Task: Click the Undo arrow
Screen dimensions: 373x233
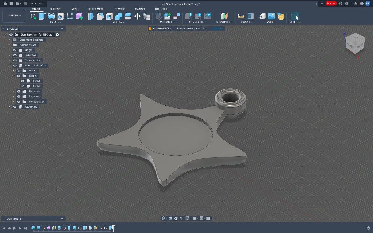Action: [x=32, y=4]
